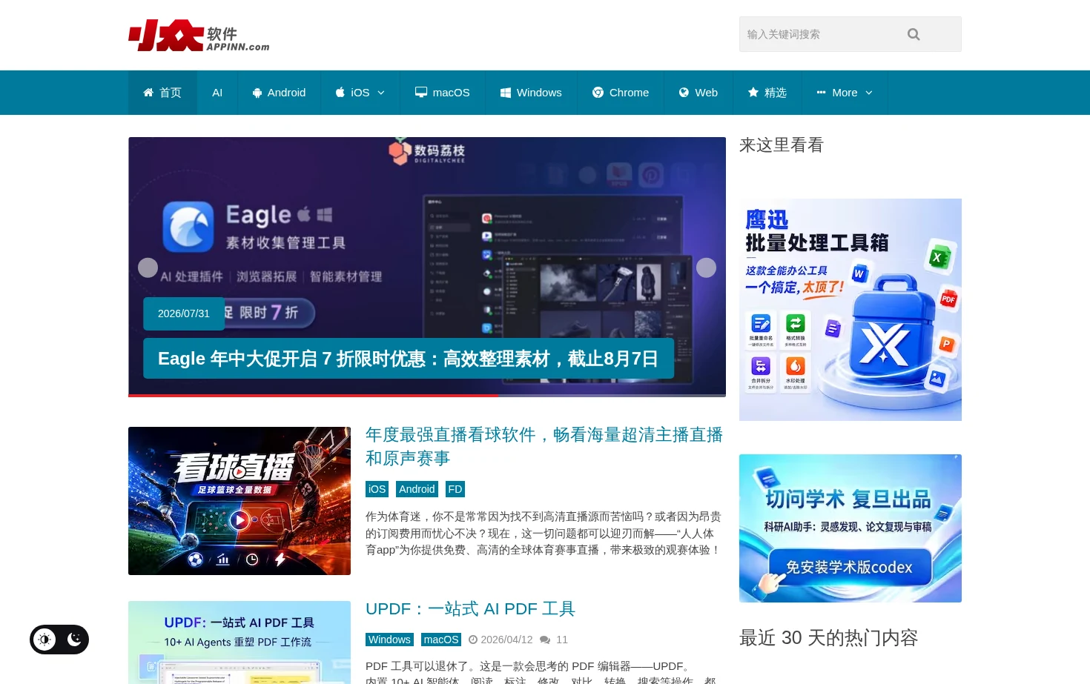Click the clock icon beside 2026/04/12

click(473, 640)
